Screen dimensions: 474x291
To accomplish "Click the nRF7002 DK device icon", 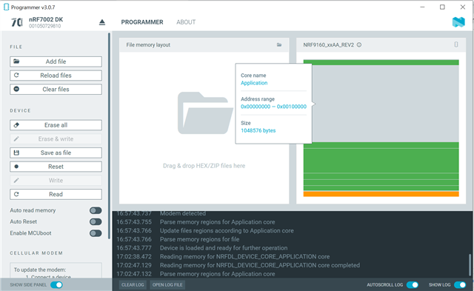I will [x=17, y=22].
